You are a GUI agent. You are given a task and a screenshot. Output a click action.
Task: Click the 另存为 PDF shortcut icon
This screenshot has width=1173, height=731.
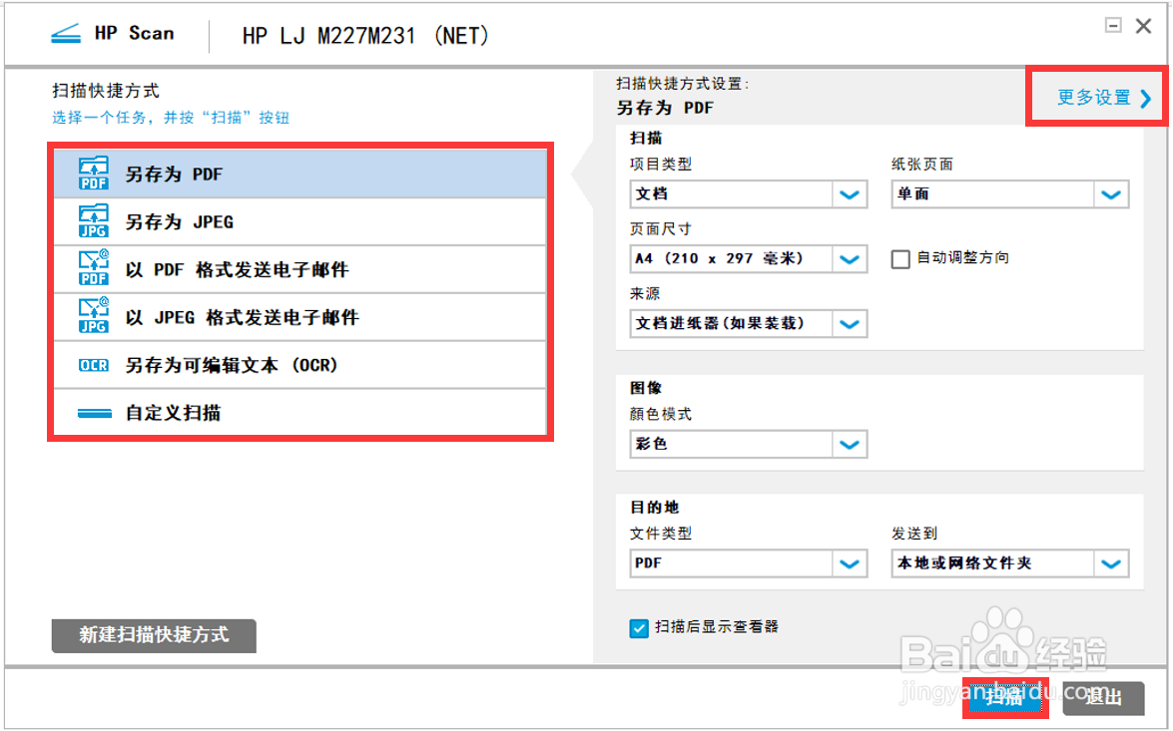[x=93, y=173]
